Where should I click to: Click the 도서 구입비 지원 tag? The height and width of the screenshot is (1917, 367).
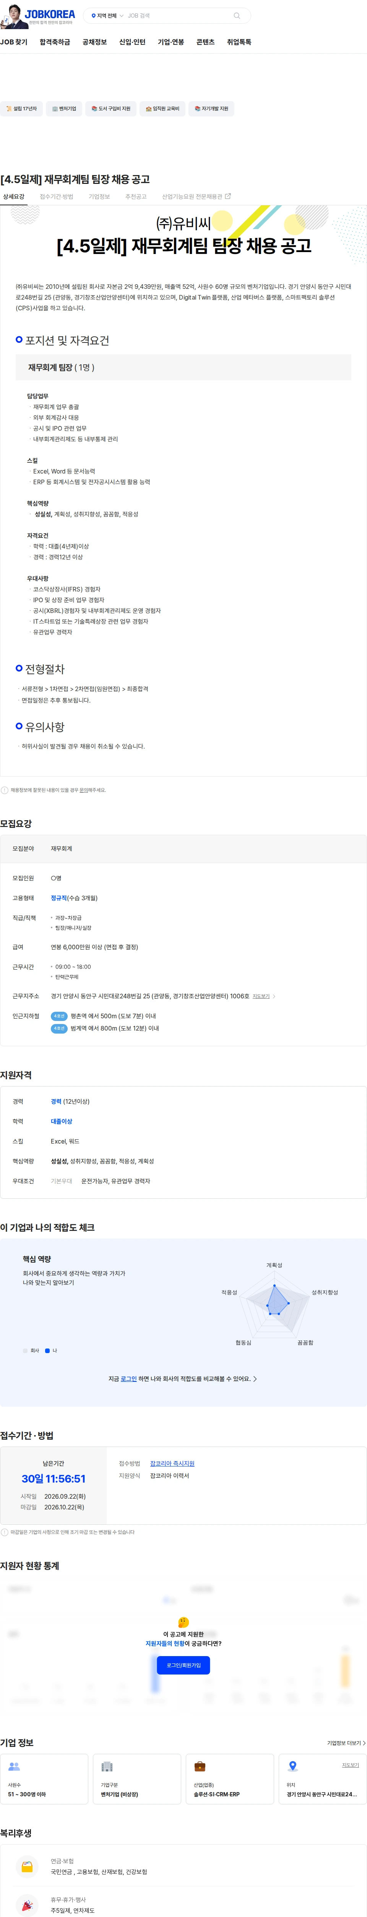[111, 109]
